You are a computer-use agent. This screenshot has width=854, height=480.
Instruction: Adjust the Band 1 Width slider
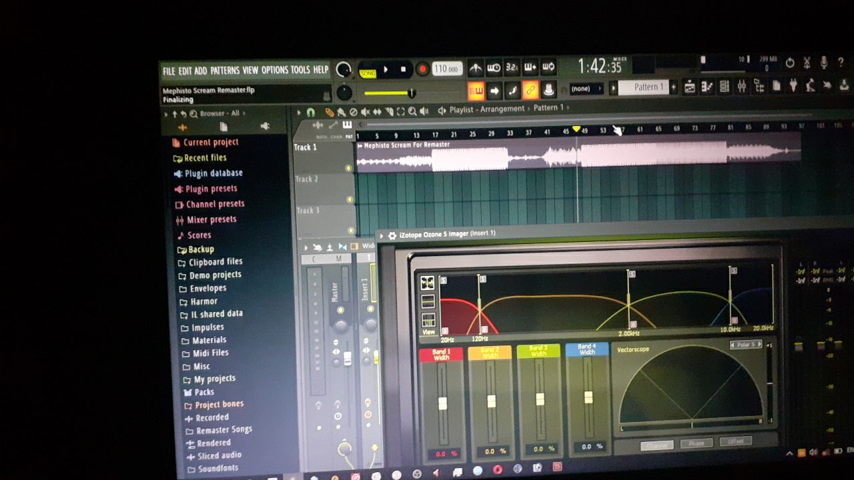click(x=442, y=403)
